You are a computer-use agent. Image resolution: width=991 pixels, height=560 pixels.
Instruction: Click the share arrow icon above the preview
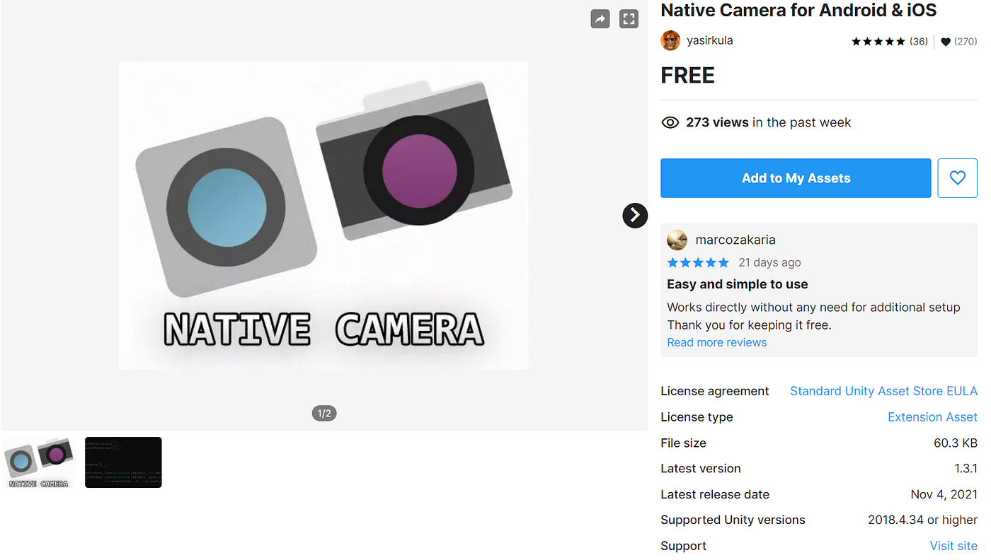point(600,19)
